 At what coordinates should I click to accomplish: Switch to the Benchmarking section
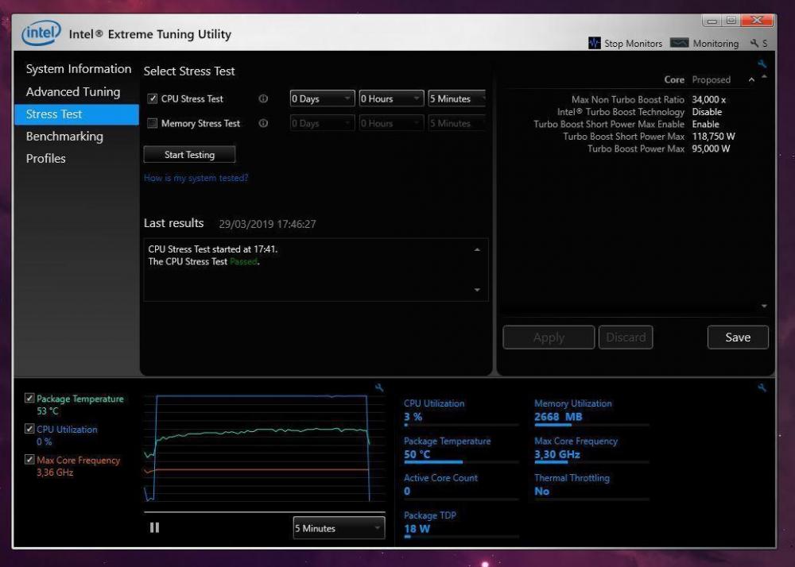pos(64,137)
